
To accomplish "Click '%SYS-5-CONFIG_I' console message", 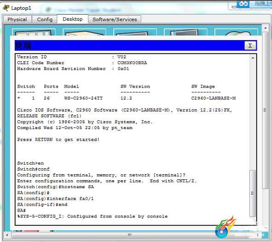I will point(93,217).
